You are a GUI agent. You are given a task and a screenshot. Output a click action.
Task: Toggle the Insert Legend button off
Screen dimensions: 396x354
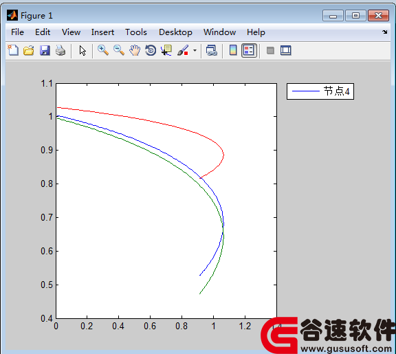pos(249,50)
